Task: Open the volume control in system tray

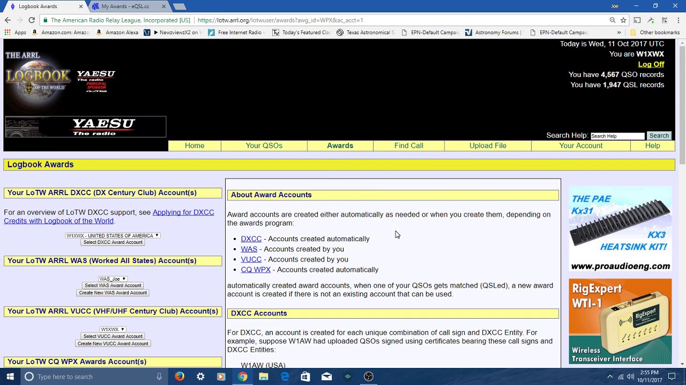Action: tap(630, 376)
